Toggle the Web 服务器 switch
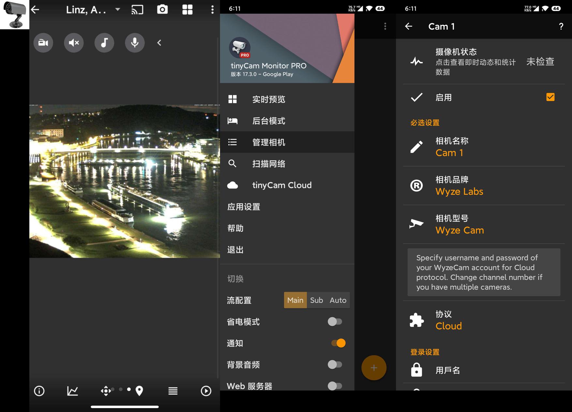 pos(335,386)
